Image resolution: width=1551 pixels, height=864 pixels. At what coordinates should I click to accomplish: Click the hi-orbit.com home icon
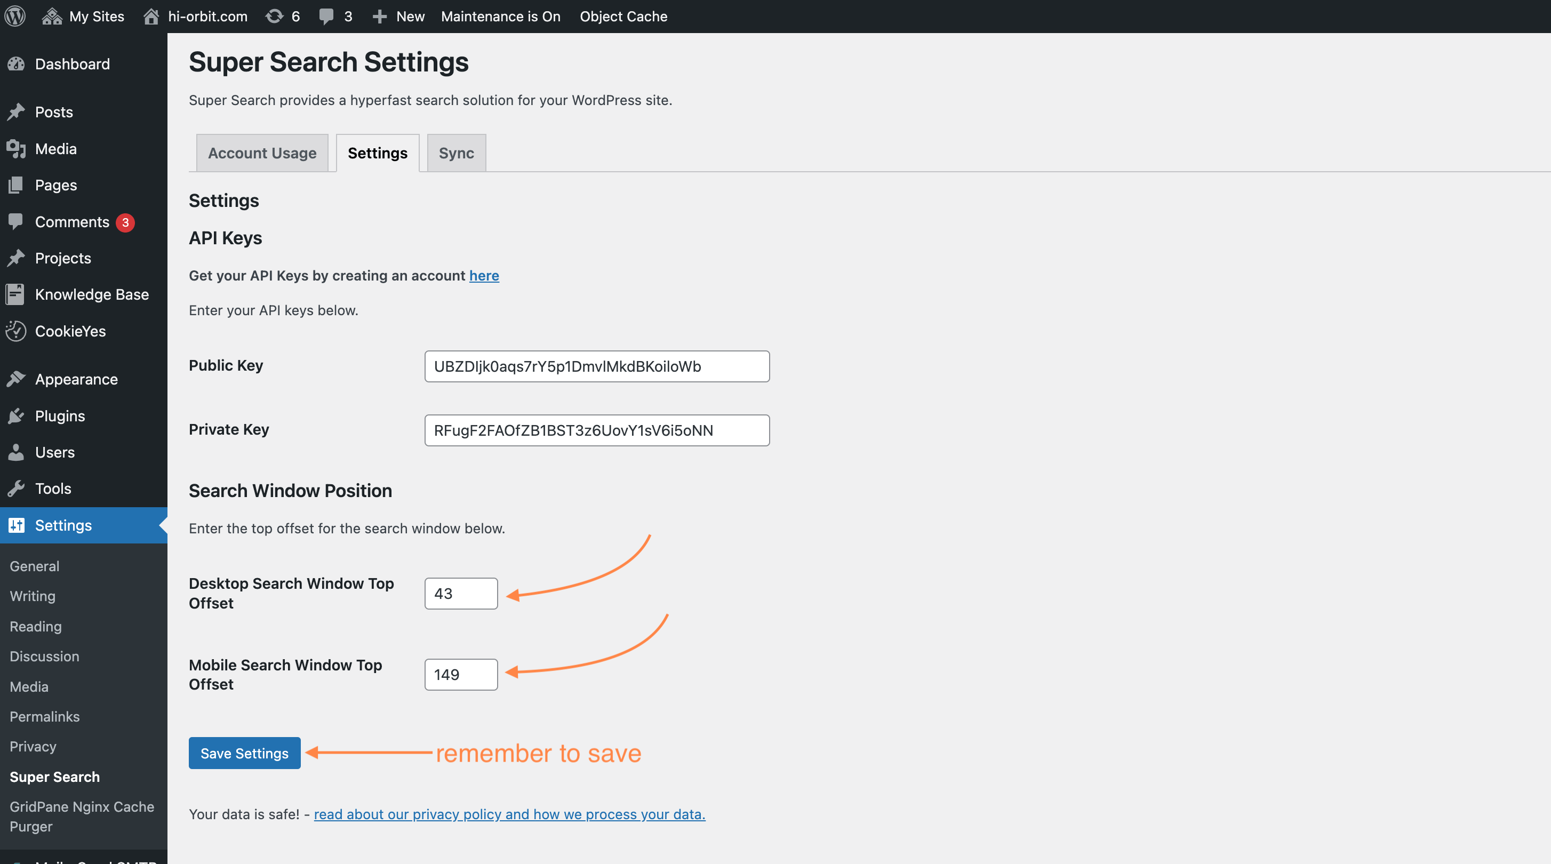point(151,16)
